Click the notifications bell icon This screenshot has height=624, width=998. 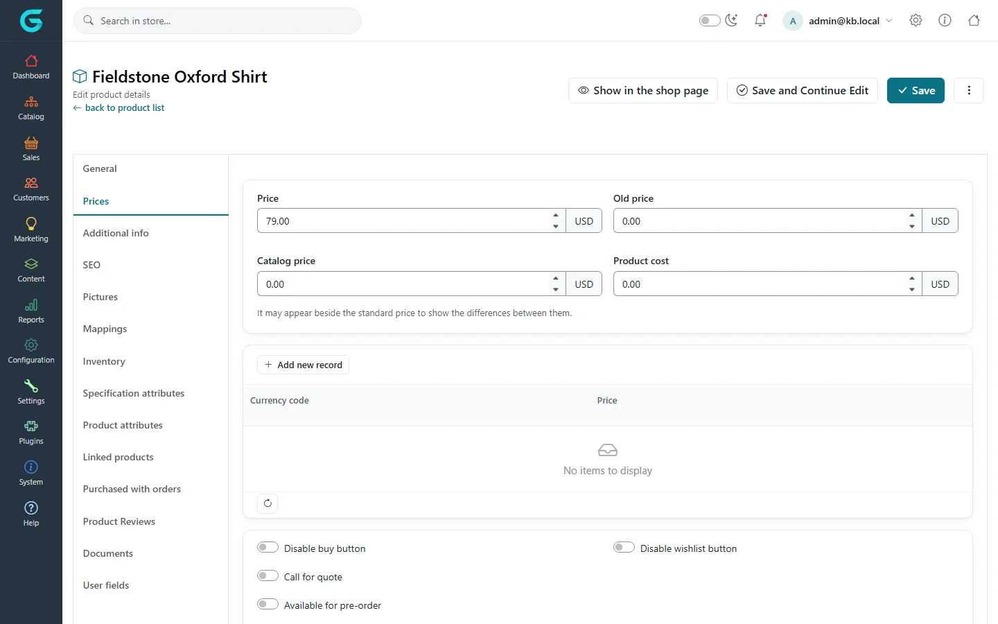(x=760, y=20)
